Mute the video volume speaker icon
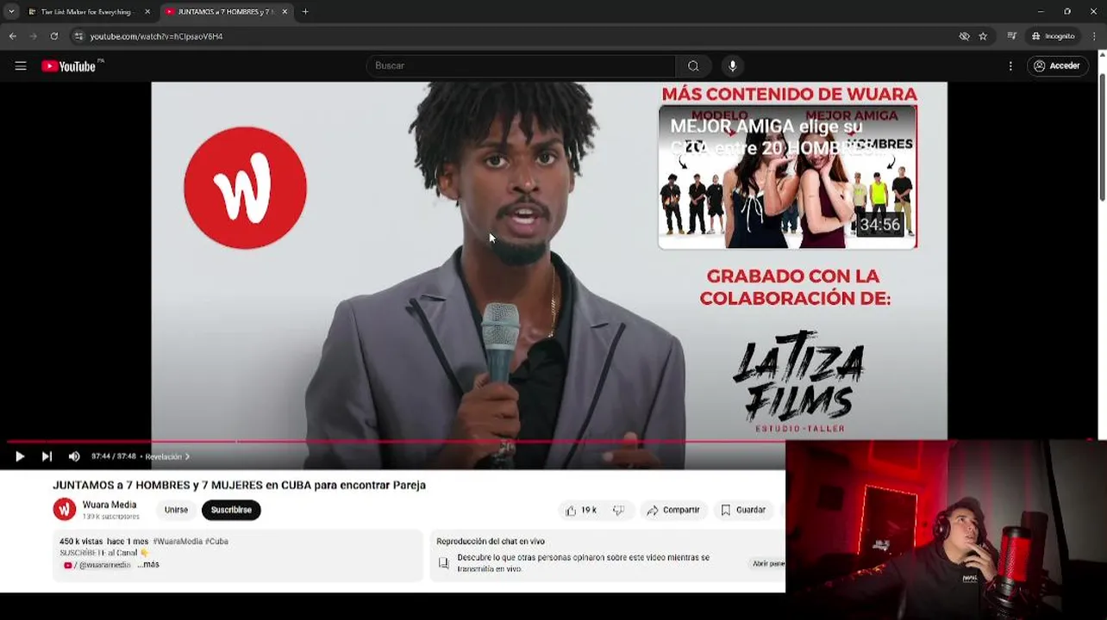The image size is (1107, 620). tap(74, 456)
